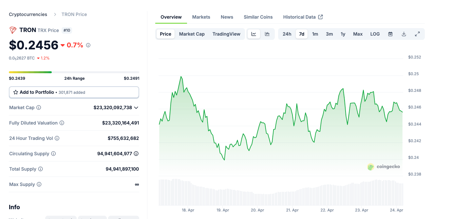Click the TRON logo icon
Screen dimensions: 452x219
[x=12, y=30]
